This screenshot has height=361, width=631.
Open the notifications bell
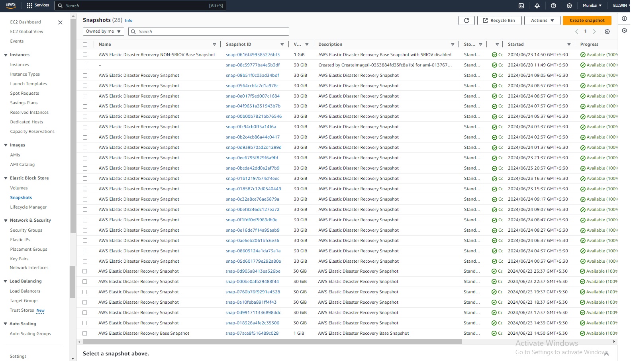point(537,6)
